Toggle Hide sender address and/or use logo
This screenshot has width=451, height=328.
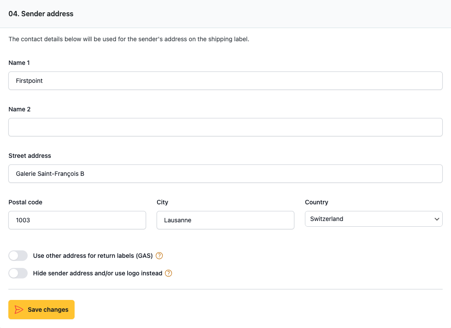click(18, 273)
